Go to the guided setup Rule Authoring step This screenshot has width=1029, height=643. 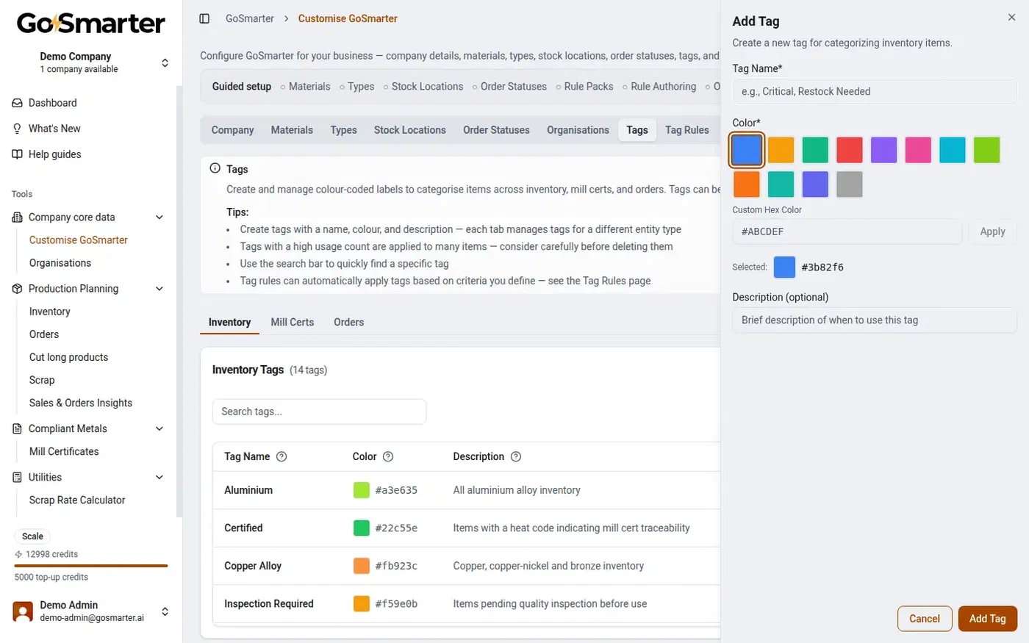pos(659,87)
